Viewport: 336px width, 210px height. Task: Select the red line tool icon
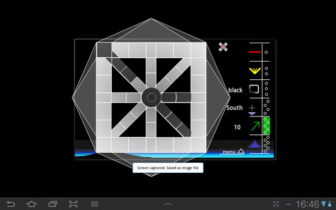coord(255,52)
